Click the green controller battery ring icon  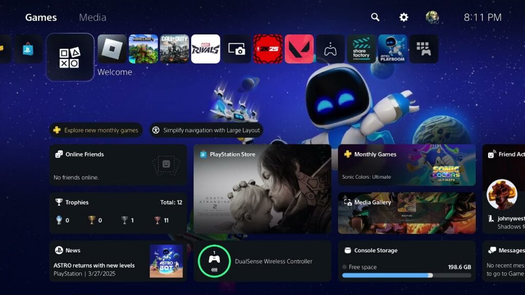[x=214, y=261]
